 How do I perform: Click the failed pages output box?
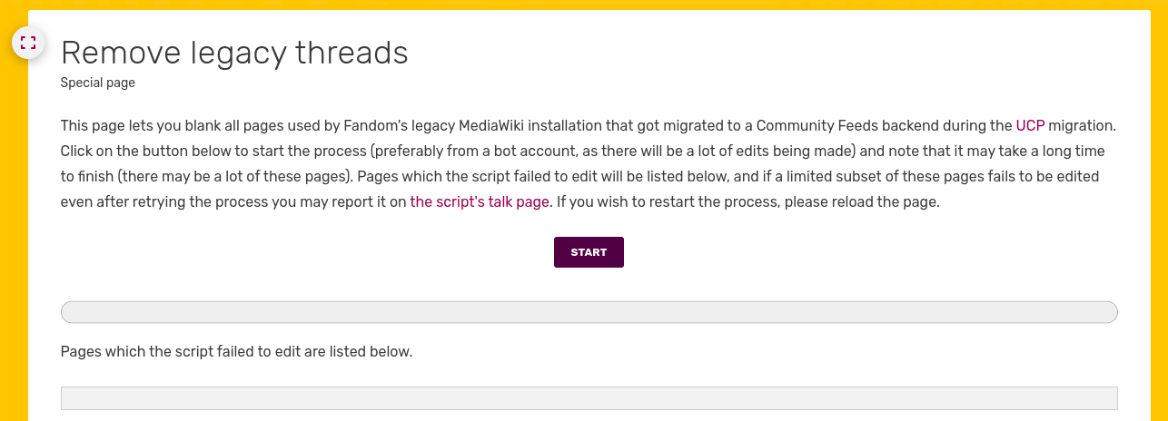589,398
